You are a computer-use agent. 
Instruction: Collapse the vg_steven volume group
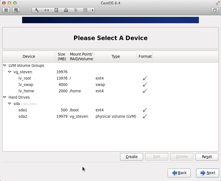point(10,72)
